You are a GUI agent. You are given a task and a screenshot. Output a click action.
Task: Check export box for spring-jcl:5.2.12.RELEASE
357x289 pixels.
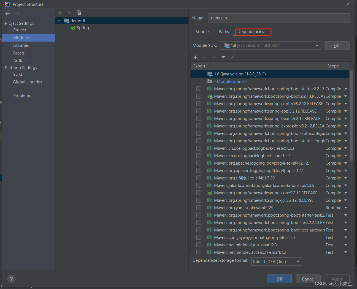199,200
